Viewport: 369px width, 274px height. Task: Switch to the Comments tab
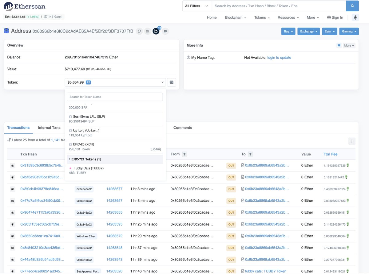(x=183, y=127)
